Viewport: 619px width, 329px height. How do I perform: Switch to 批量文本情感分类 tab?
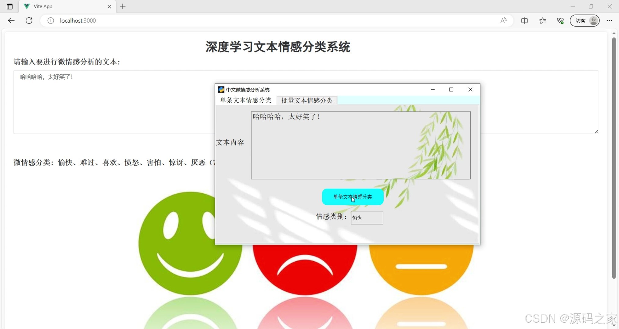[307, 101]
